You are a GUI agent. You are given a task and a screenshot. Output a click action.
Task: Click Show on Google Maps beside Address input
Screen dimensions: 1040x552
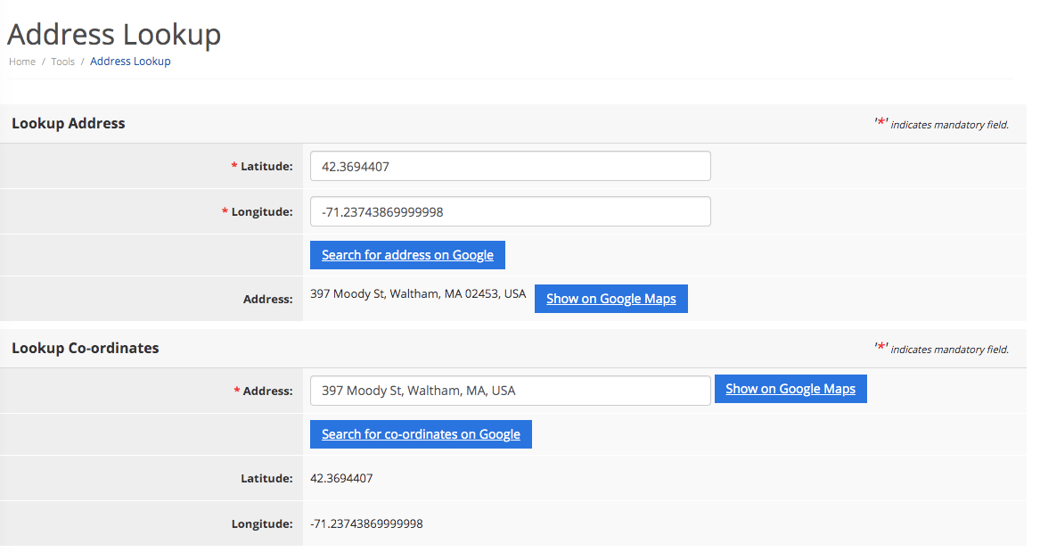790,389
